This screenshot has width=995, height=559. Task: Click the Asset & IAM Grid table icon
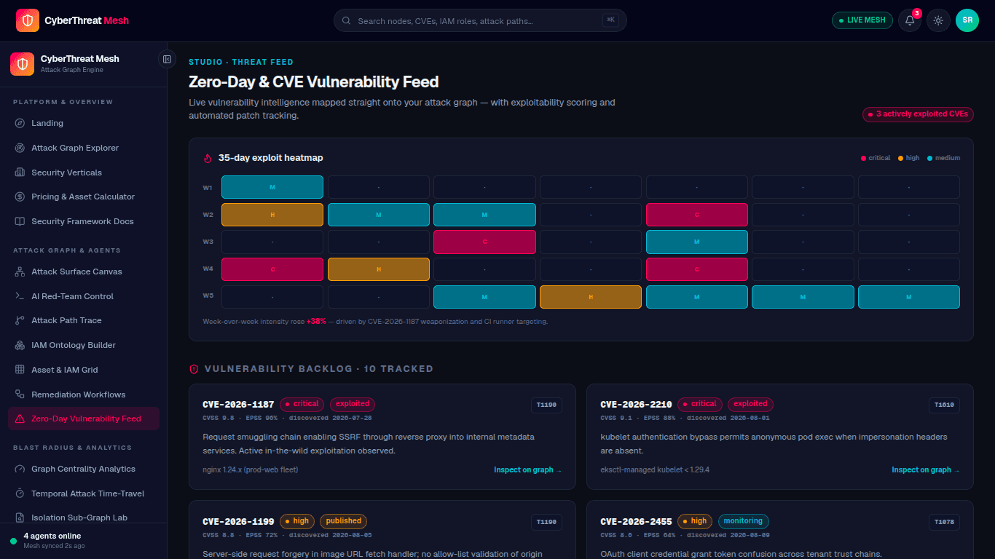pos(20,370)
